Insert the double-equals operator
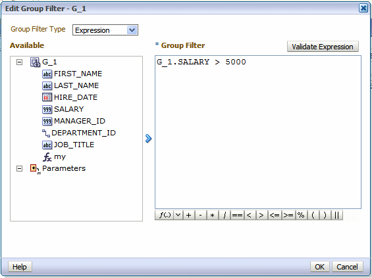The width and height of the screenshot is (372, 278). (x=237, y=216)
